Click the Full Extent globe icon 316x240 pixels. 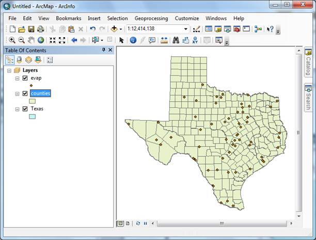[40, 40]
